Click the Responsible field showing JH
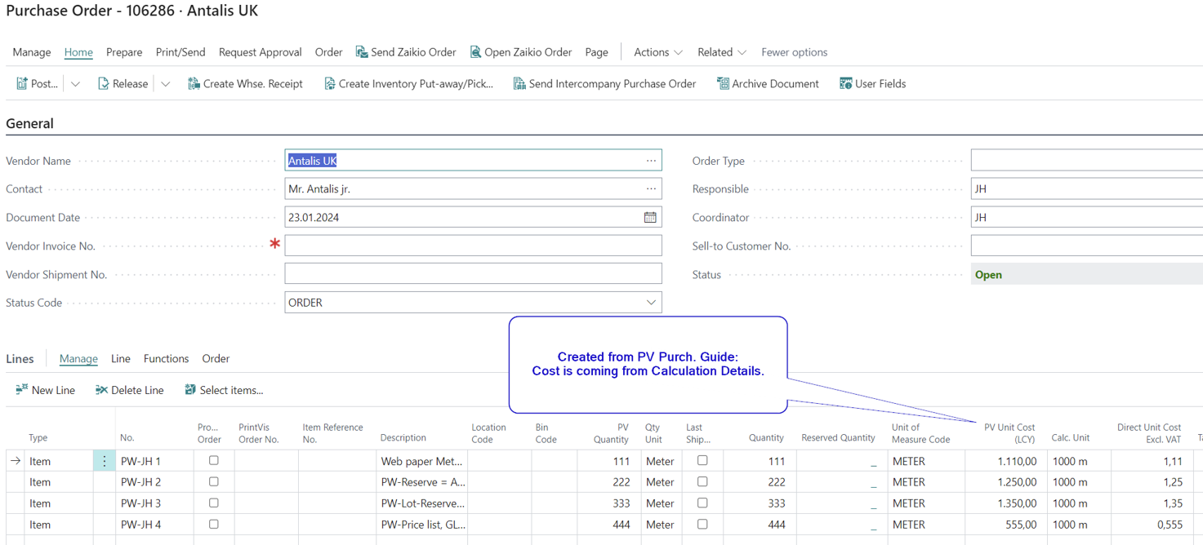Screen dimensions: 1203x545 tap(1087, 188)
